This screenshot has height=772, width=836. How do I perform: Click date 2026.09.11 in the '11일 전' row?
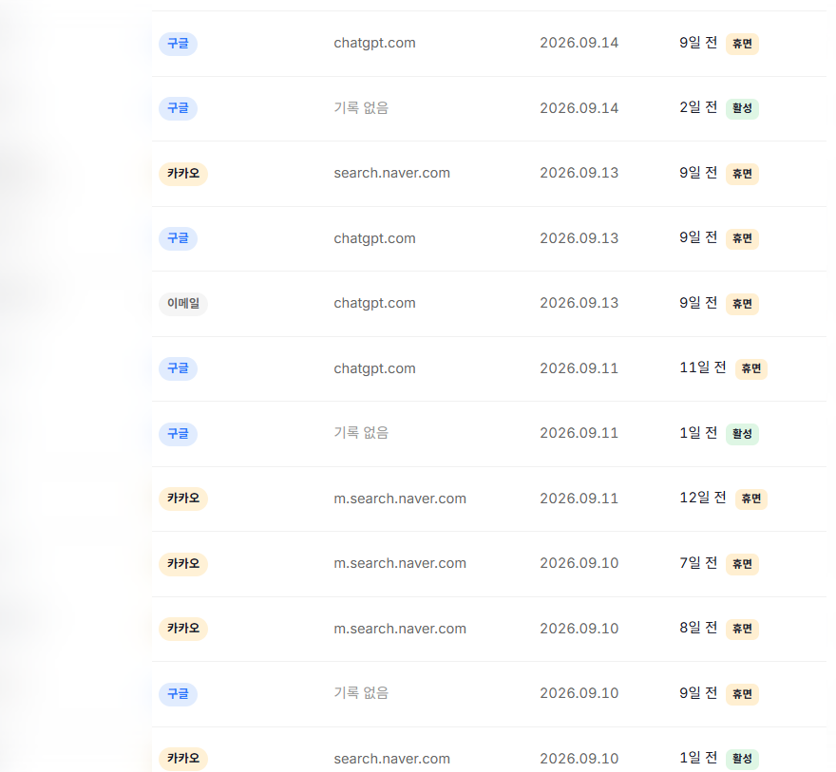coord(579,368)
